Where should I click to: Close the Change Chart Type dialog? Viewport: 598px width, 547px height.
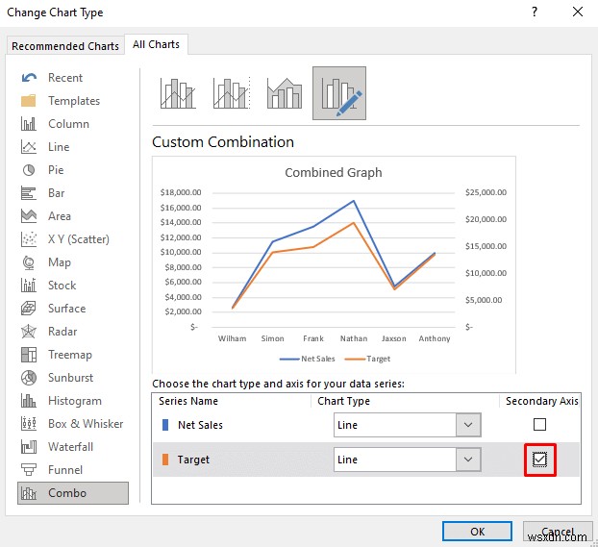tap(578, 12)
